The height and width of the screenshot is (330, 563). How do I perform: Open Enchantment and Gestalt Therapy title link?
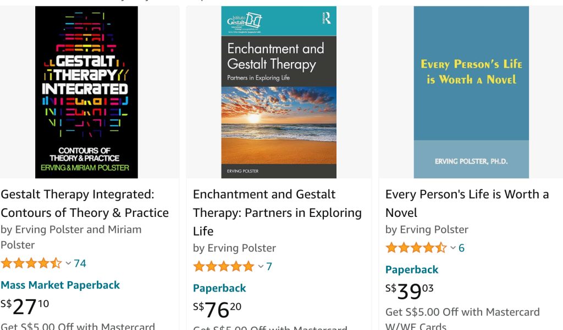point(277,212)
